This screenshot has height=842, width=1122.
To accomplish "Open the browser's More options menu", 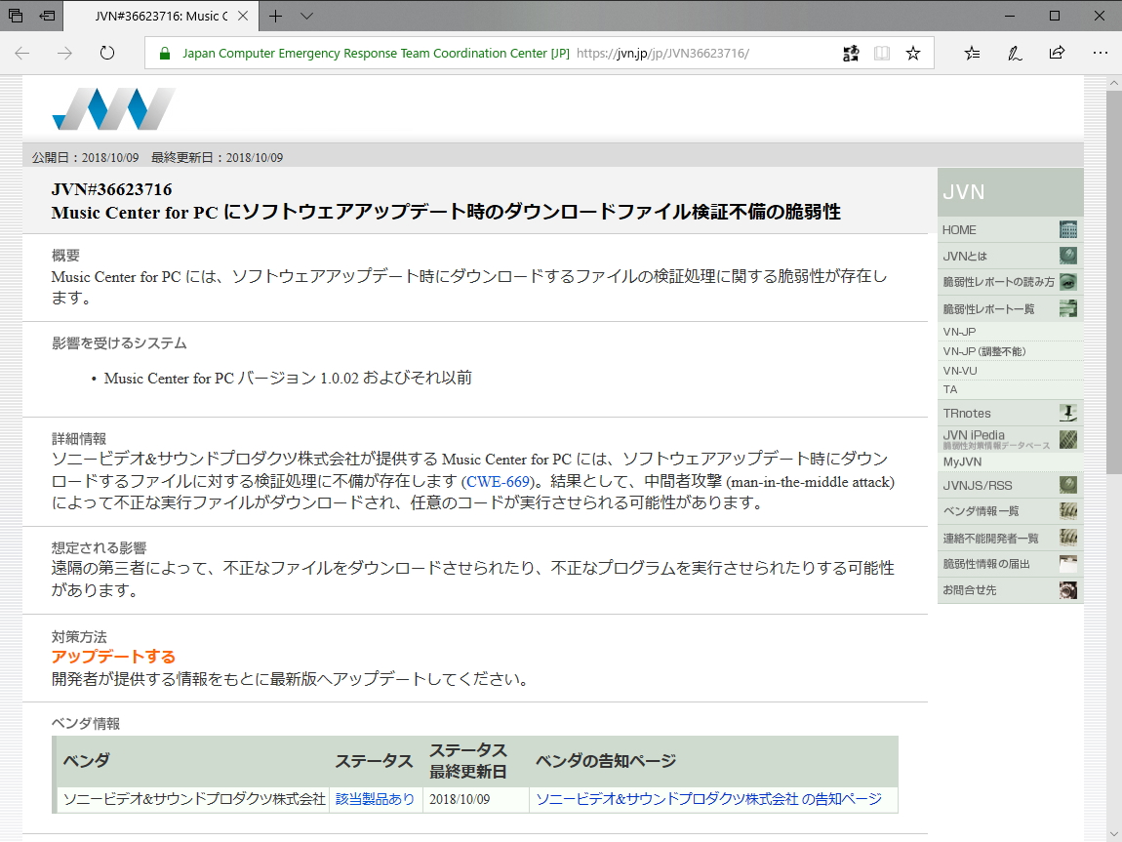I will click(x=1101, y=53).
